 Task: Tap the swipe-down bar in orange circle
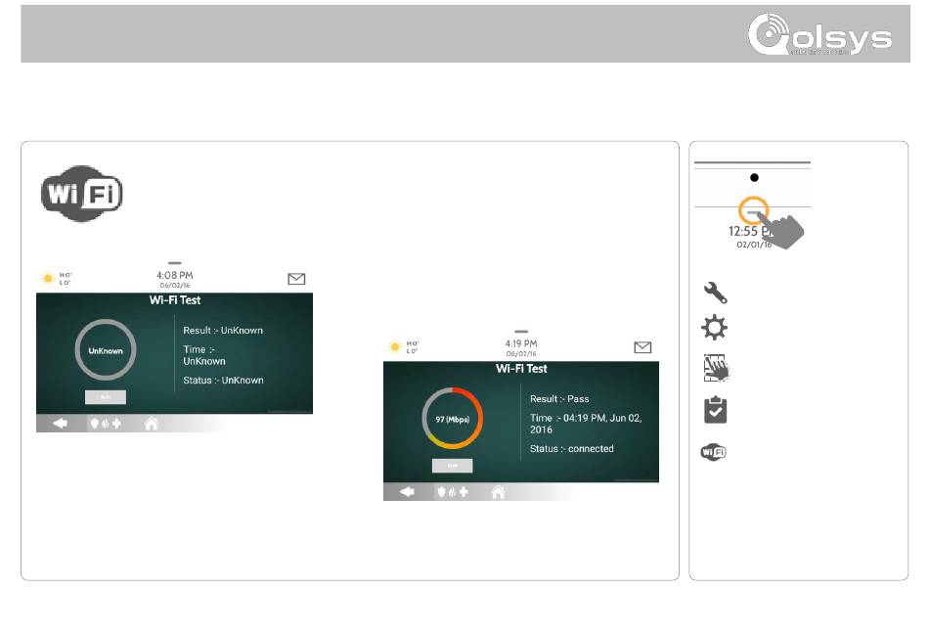tap(753, 211)
